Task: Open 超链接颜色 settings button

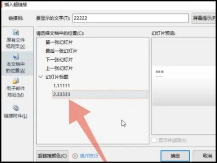Action: coord(52,156)
